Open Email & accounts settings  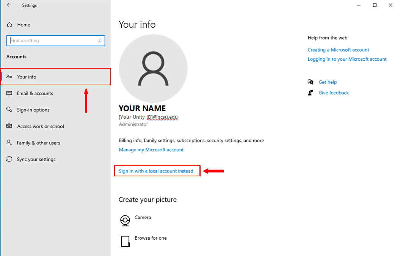[35, 93]
